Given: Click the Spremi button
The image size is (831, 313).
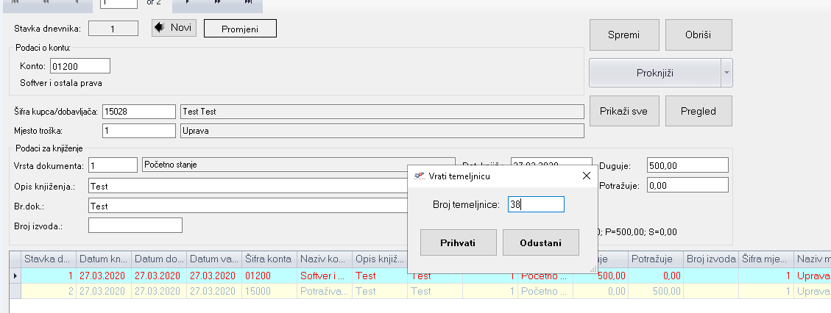Looking at the screenshot, I should click(623, 35).
